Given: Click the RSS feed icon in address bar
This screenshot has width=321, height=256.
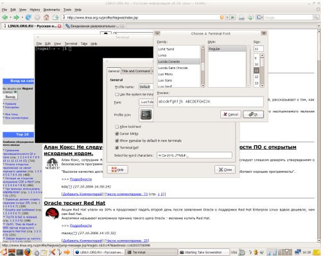Looking at the screenshot, I should pyautogui.click(x=222, y=17).
